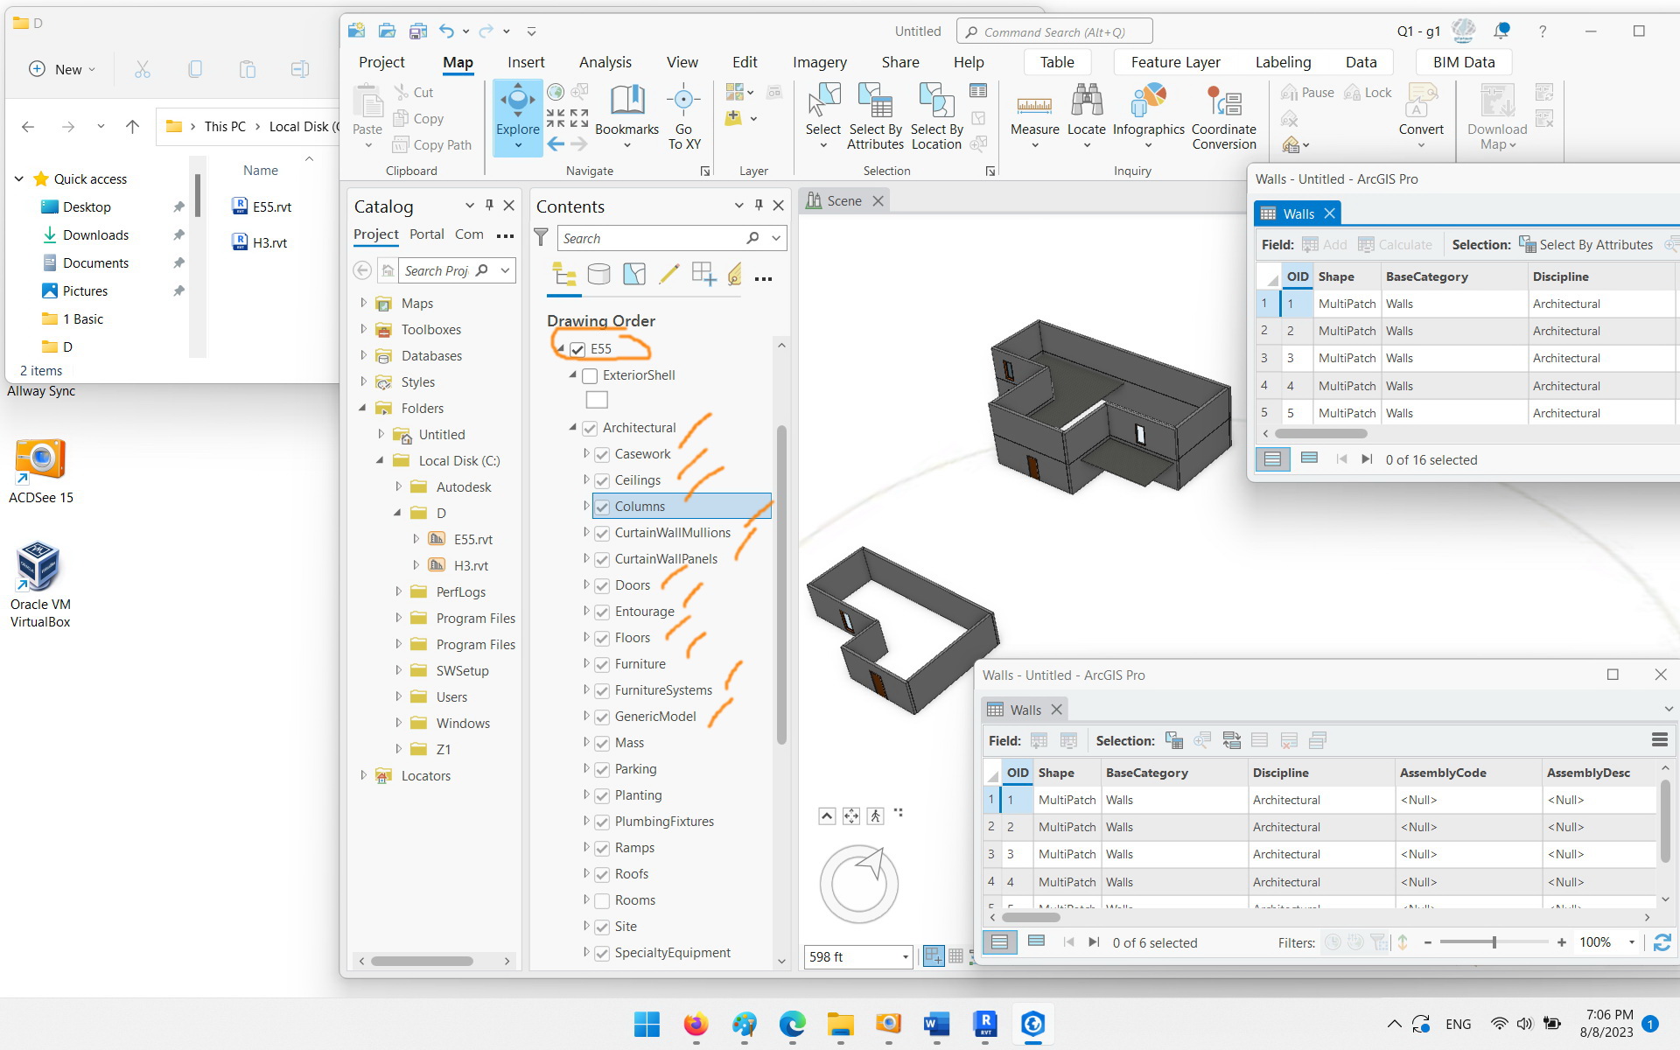Click Select By Attributes in Walls table
Image resolution: width=1680 pixels, height=1050 pixels.
pyautogui.click(x=1585, y=245)
